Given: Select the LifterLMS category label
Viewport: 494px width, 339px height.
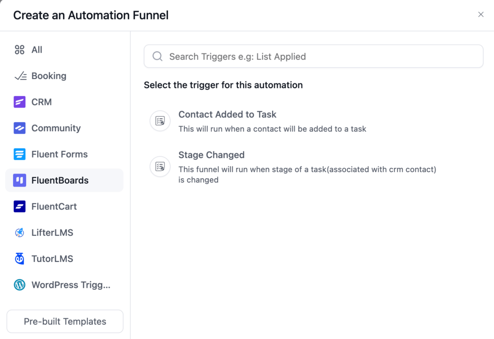Looking at the screenshot, I should tap(52, 233).
